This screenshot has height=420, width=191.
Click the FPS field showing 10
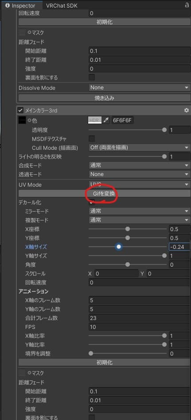click(x=140, y=327)
